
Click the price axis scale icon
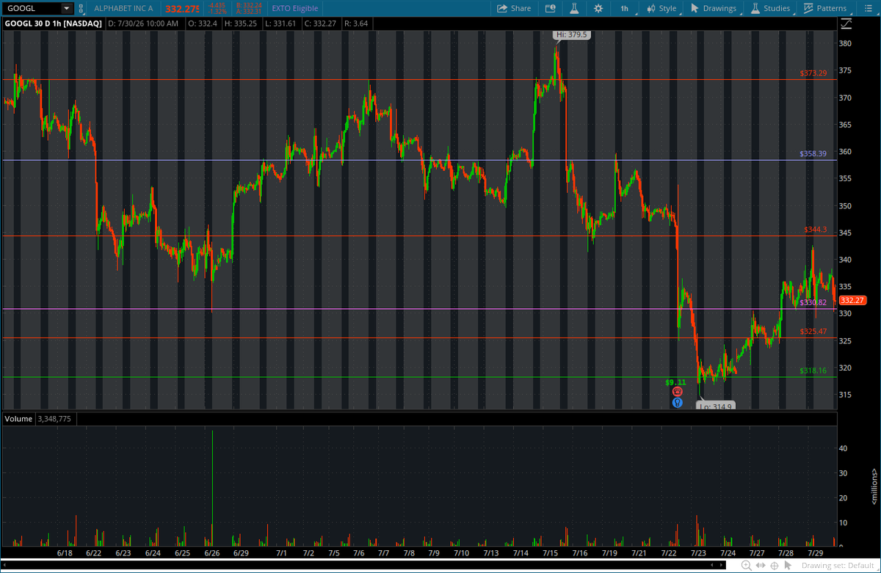click(847, 23)
